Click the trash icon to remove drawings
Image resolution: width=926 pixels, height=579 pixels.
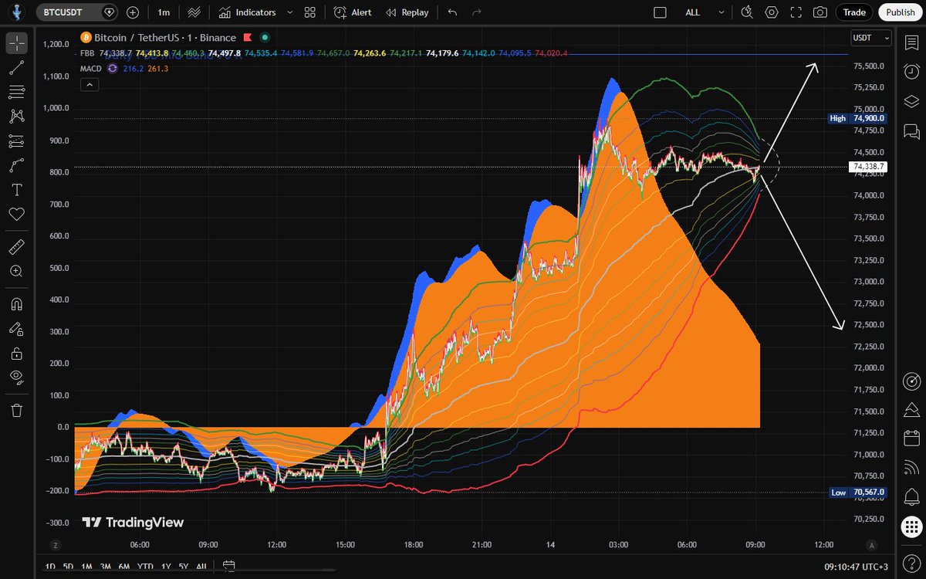point(16,409)
